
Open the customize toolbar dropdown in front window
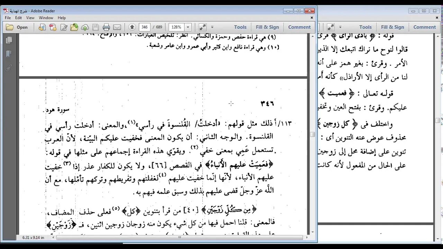pos(212,27)
